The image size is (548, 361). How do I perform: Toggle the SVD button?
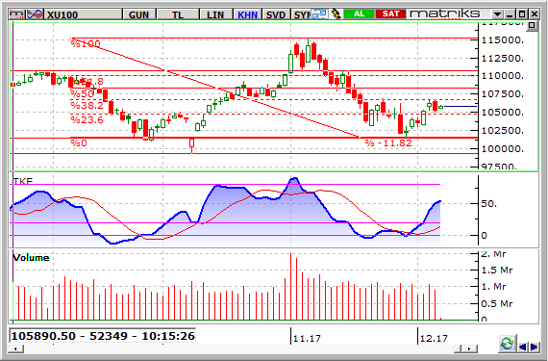276,14
